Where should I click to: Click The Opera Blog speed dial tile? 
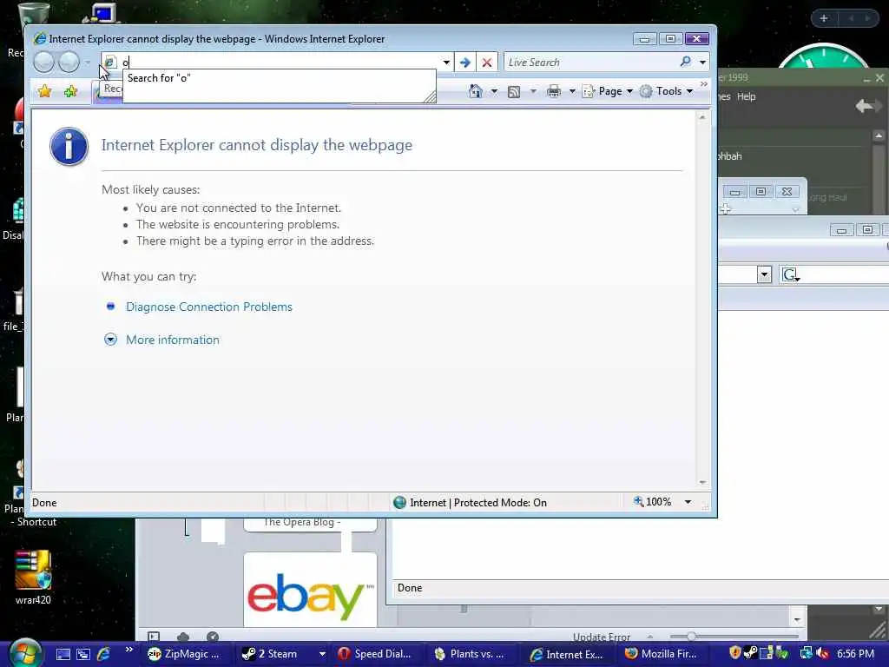coord(310,524)
